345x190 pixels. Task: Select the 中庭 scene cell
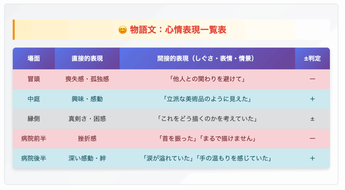tap(34, 99)
